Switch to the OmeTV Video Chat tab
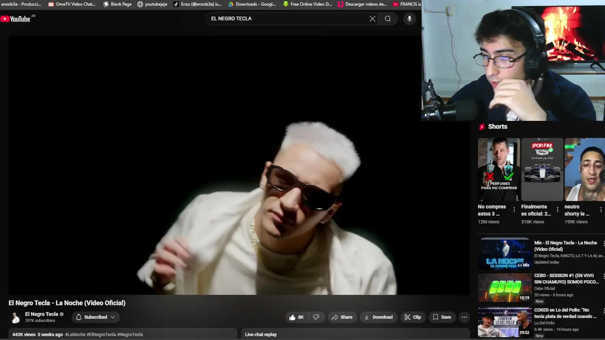Image resolution: width=605 pixels, height=340 pixels. [72, 4]
